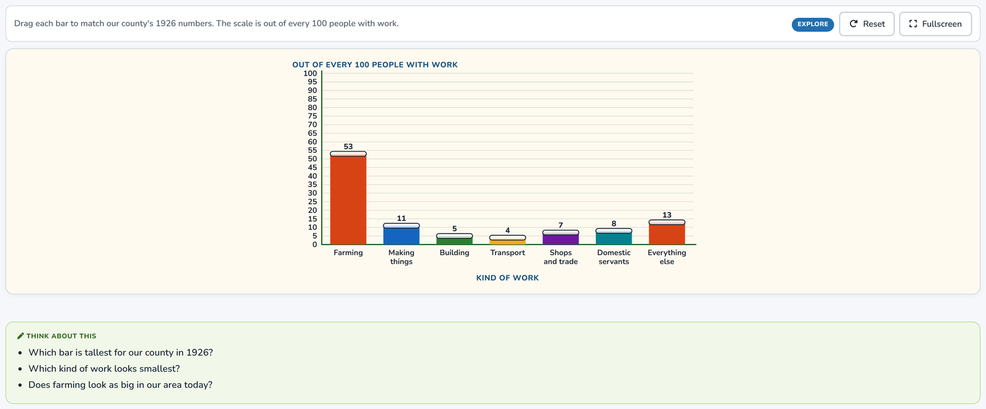Click the EXPLORE badge
This screenshot has height=409, width=986.
(813, 24)
